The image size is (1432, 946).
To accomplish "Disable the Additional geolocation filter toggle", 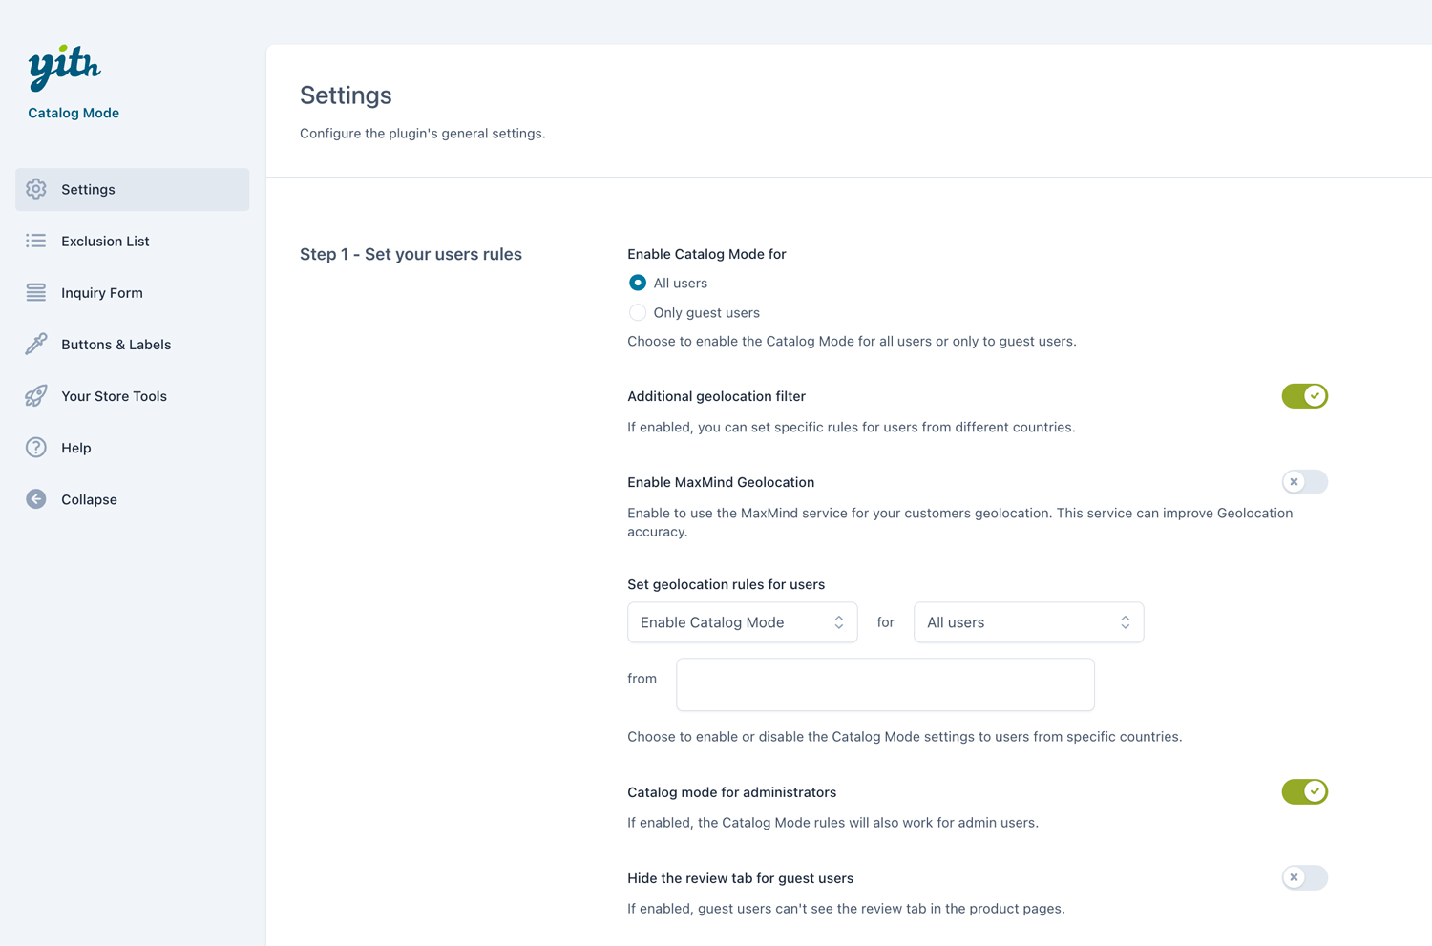I will (1304, 396).
